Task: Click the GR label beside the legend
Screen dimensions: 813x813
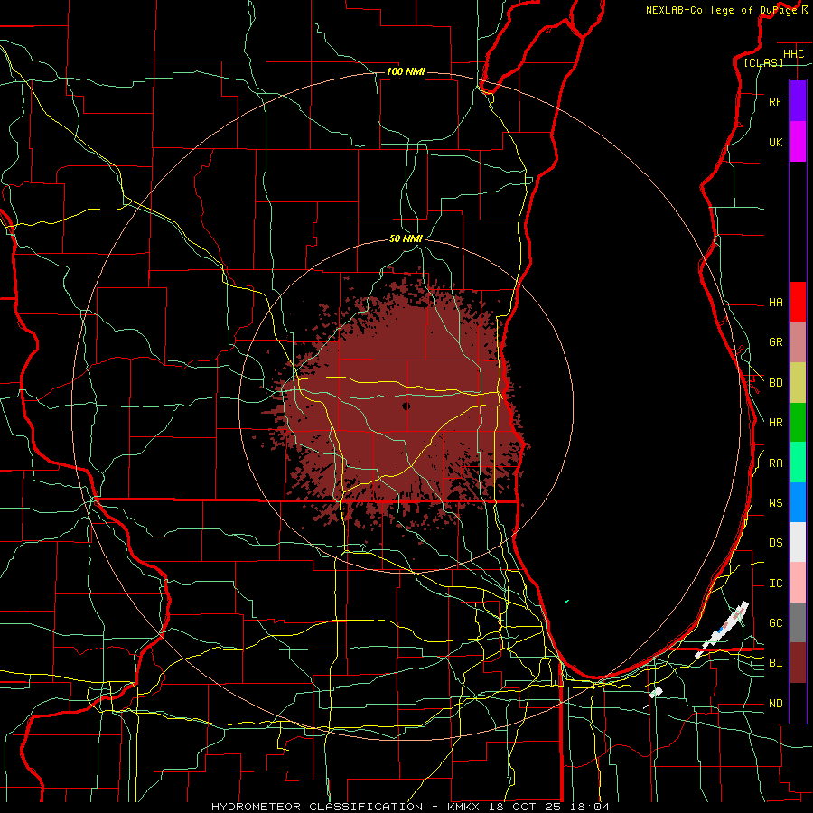Action: pyautogui.click(x=775, y=342)
